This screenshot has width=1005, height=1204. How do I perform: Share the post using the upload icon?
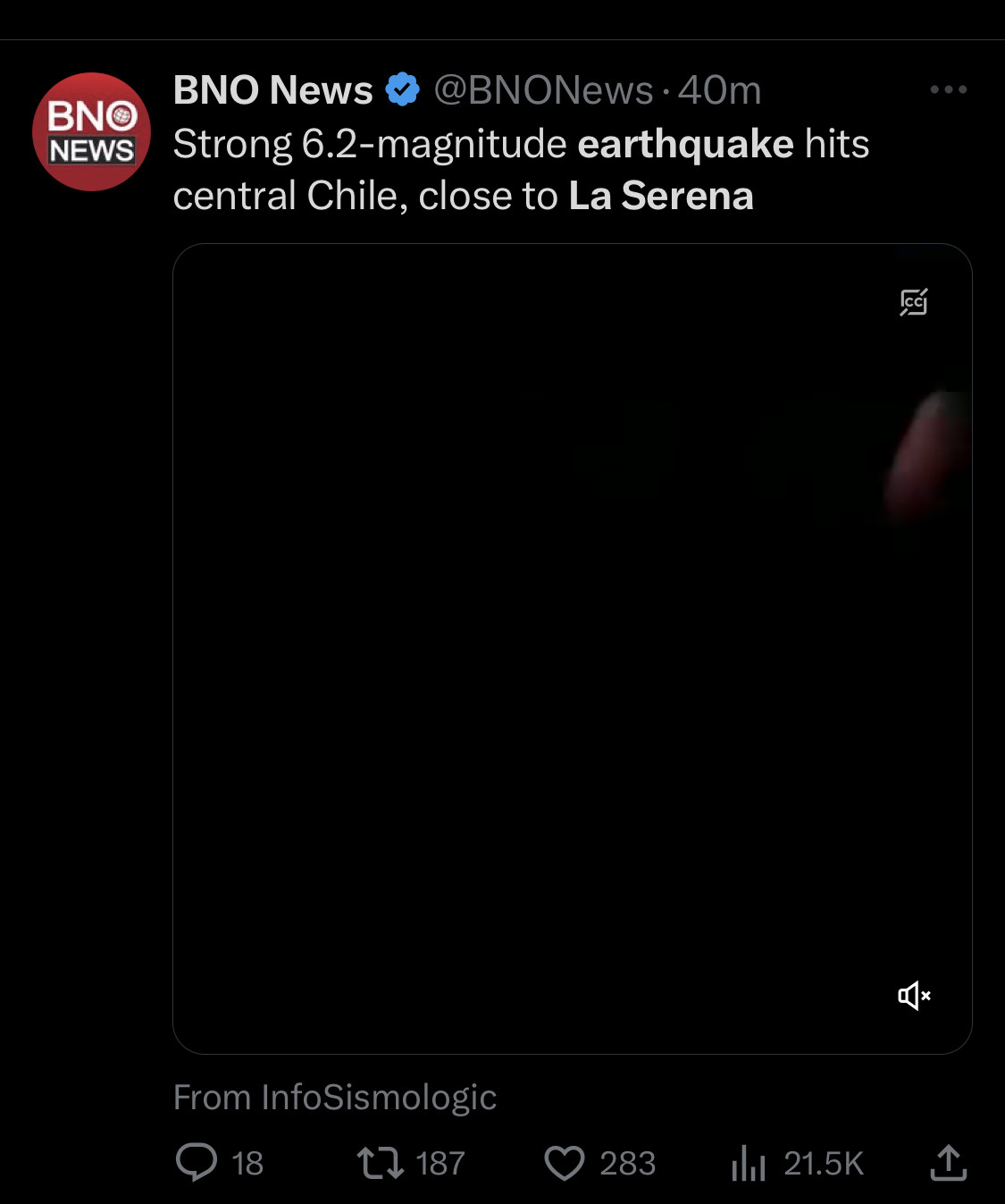[x=949, y=1163]
